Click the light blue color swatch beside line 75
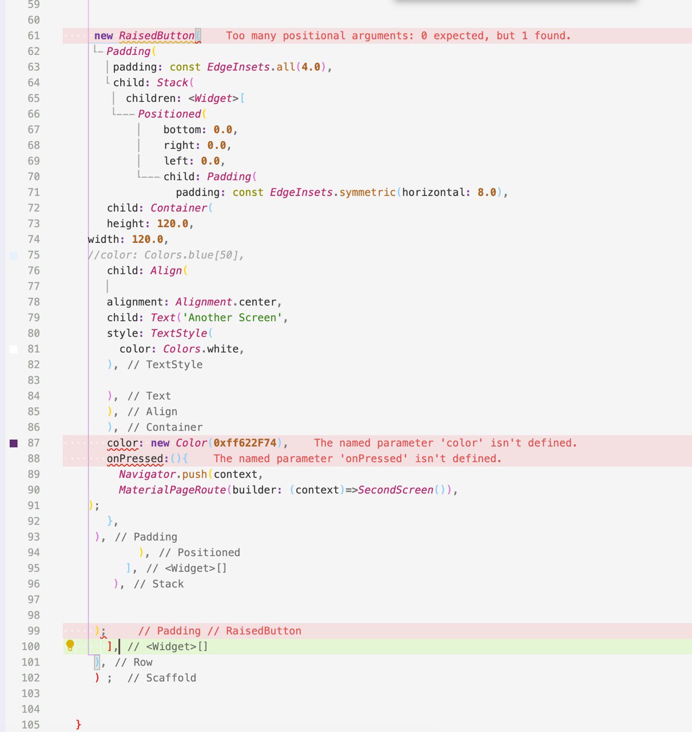Screen dimensions: 692x732 click(x=14, y=255)
